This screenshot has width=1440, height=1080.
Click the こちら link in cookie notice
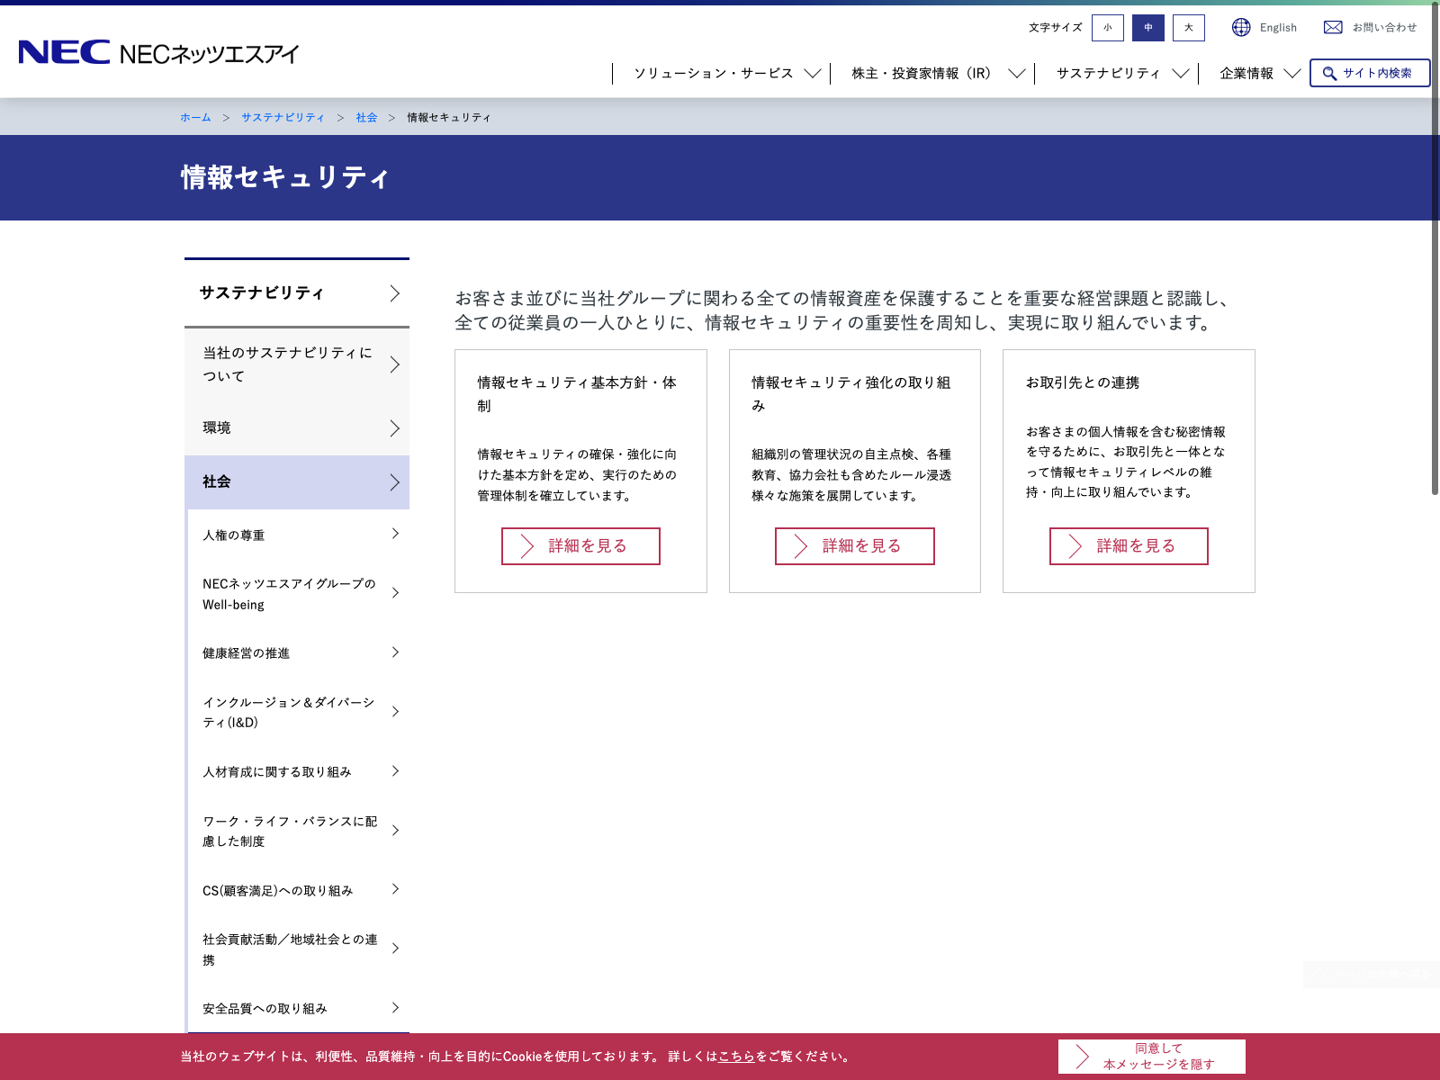tap(736, 1057)
